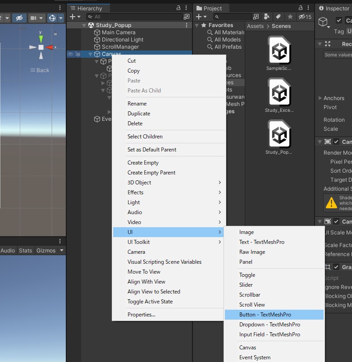The image size is (352, 362).
Task: Click the Project panel lock icon
Action: pyautogui.click(x=301, y=8)
